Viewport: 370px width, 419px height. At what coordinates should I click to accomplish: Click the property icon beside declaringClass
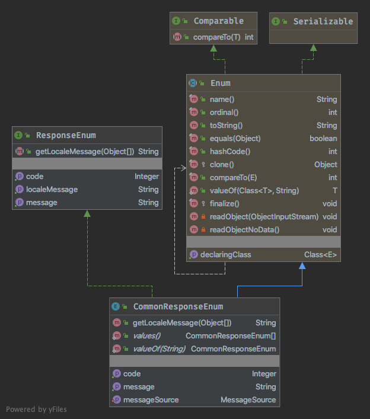click(193, 254)
